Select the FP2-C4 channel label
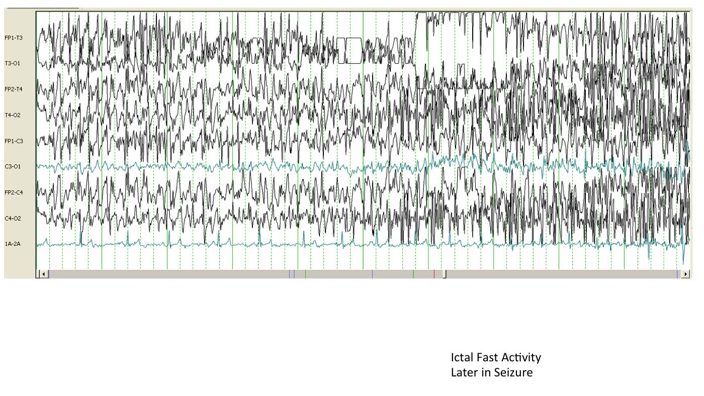Viewport: 704px width, 396px height. (14, 192)
